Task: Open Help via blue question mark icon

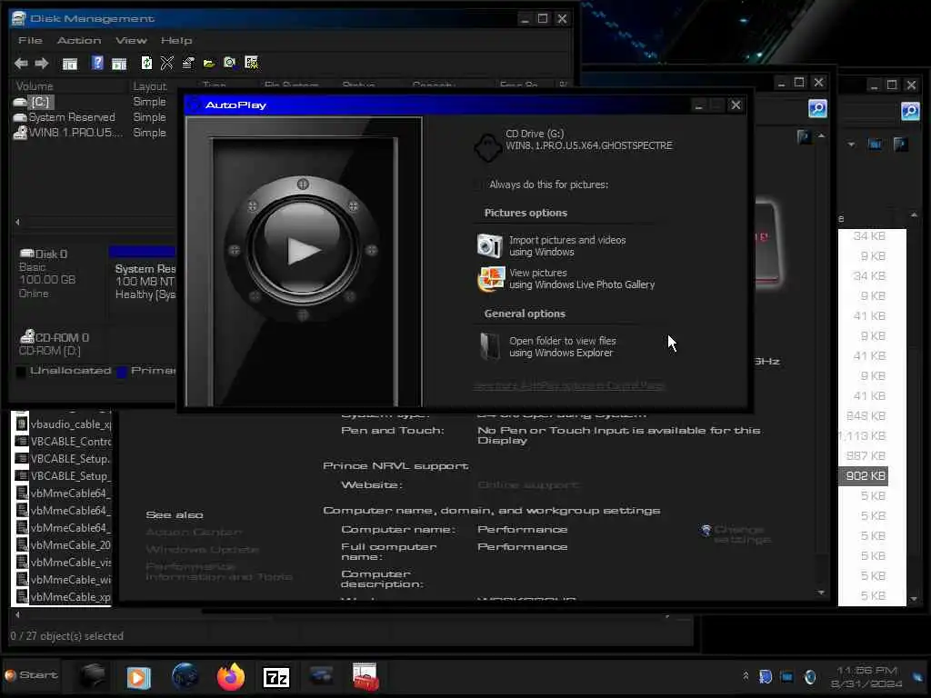Action: (x=97, y=63)
